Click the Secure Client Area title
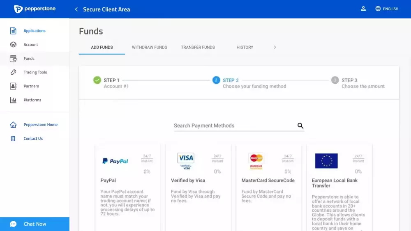This screenshot has width=411, height=231. point(106,9)
